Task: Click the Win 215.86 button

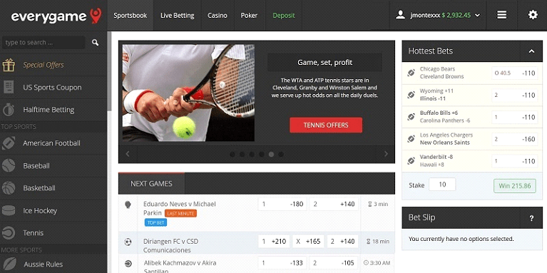Action: (x=515, y=186)
